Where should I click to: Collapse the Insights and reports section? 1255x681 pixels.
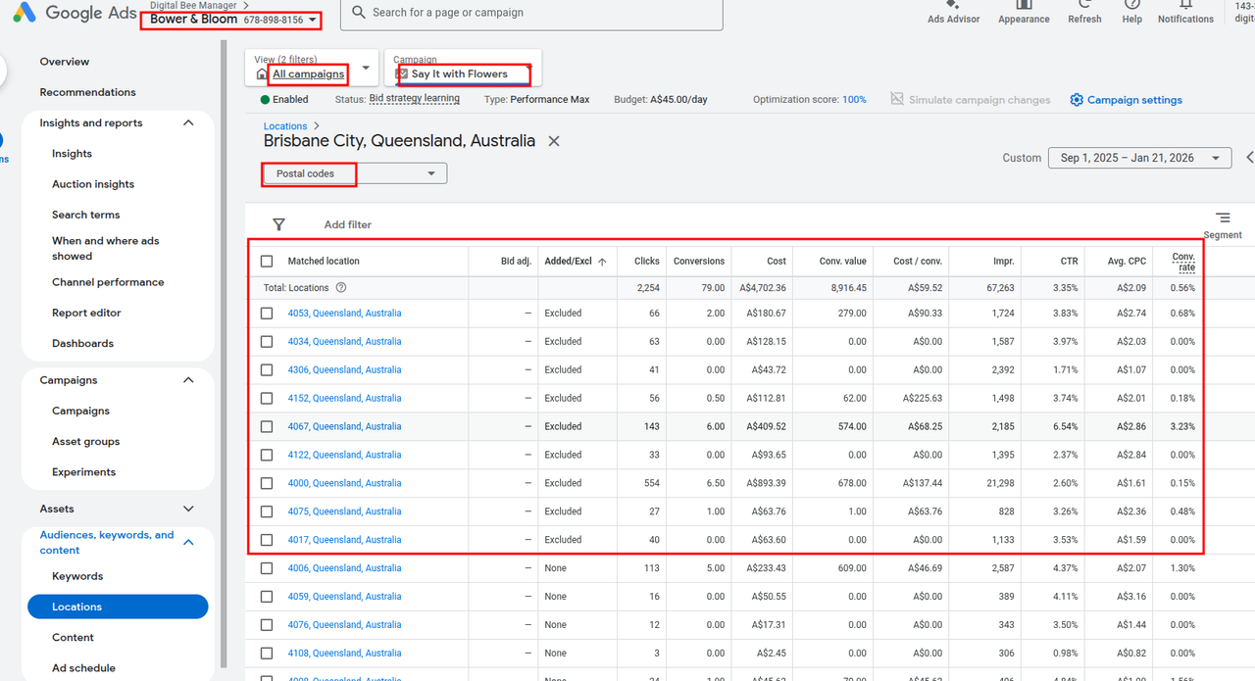tap(188, 122)
